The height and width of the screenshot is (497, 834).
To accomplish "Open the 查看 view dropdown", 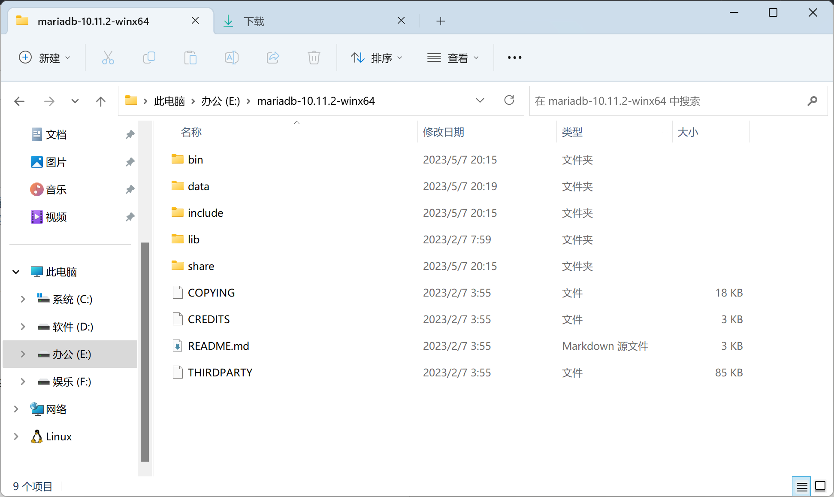I will pyautogui.click(x=453, y=58).
